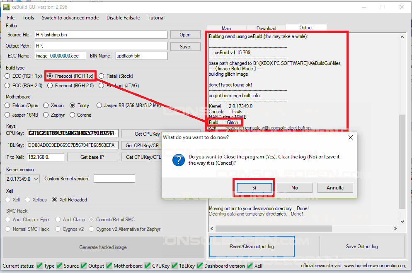
Task: Click the xeBuild app title bar icon
Action: [x=6, y=7]
